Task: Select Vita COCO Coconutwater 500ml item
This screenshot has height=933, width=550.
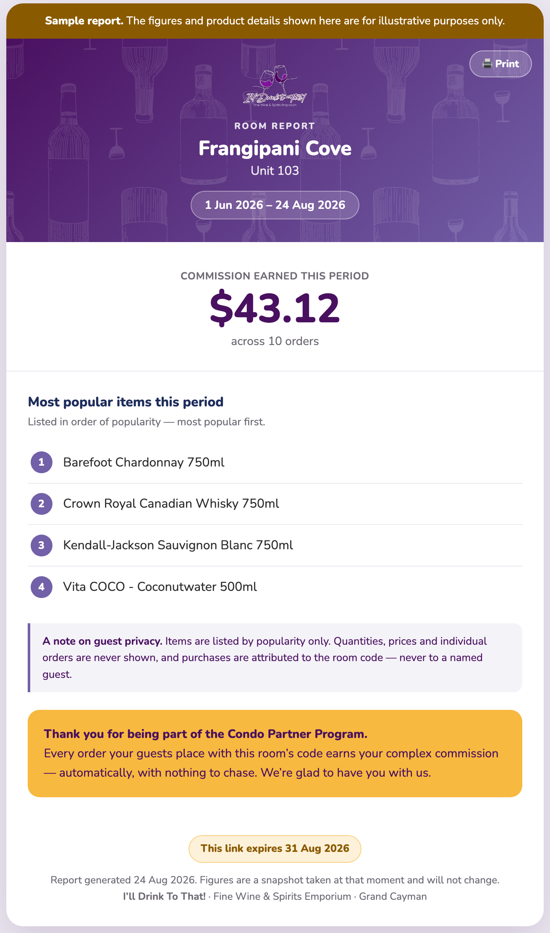Action: tap(275, 587)
